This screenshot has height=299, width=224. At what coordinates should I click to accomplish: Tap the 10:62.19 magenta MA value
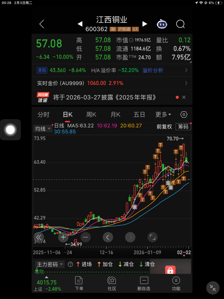click(107, 126)
